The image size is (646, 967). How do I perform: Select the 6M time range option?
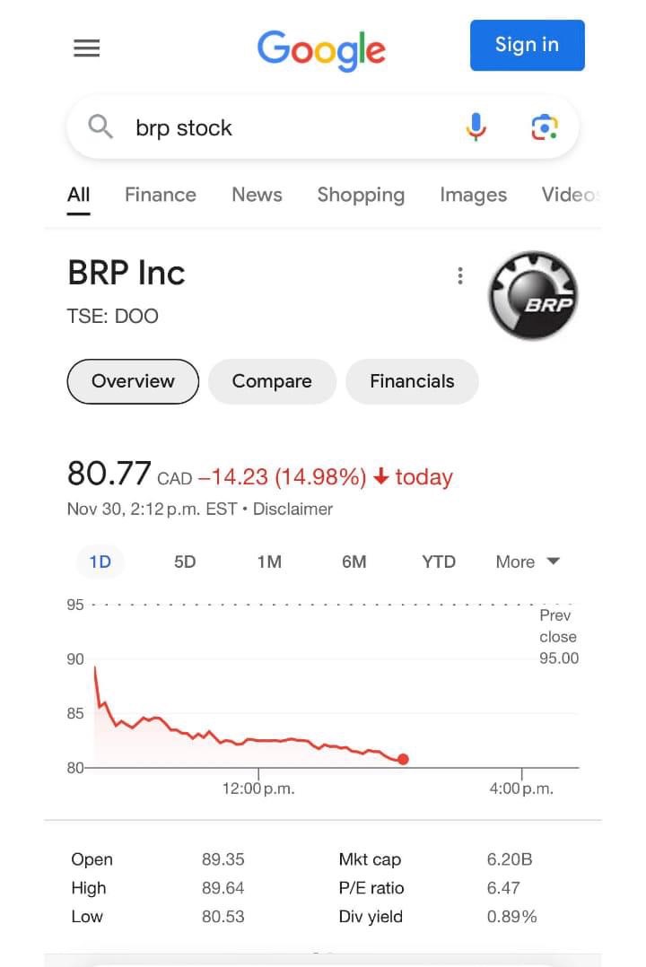pyautogui.click(x=354, y=562)
